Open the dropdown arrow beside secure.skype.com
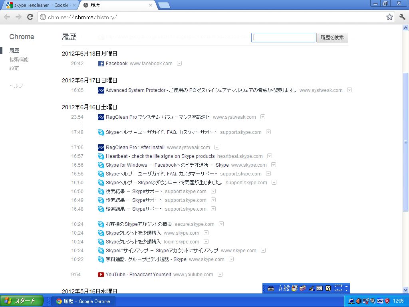The height and width of the screenshot is (307, 409). tap(221, 224)
